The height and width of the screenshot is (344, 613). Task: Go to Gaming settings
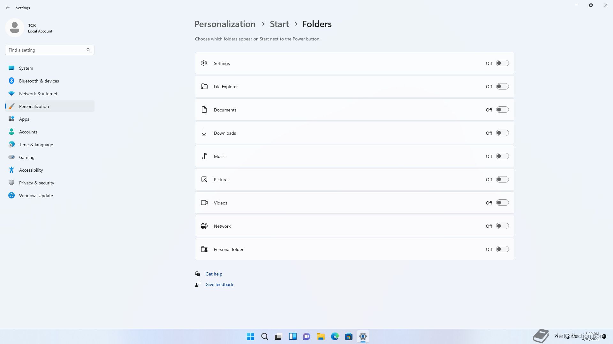50,157
